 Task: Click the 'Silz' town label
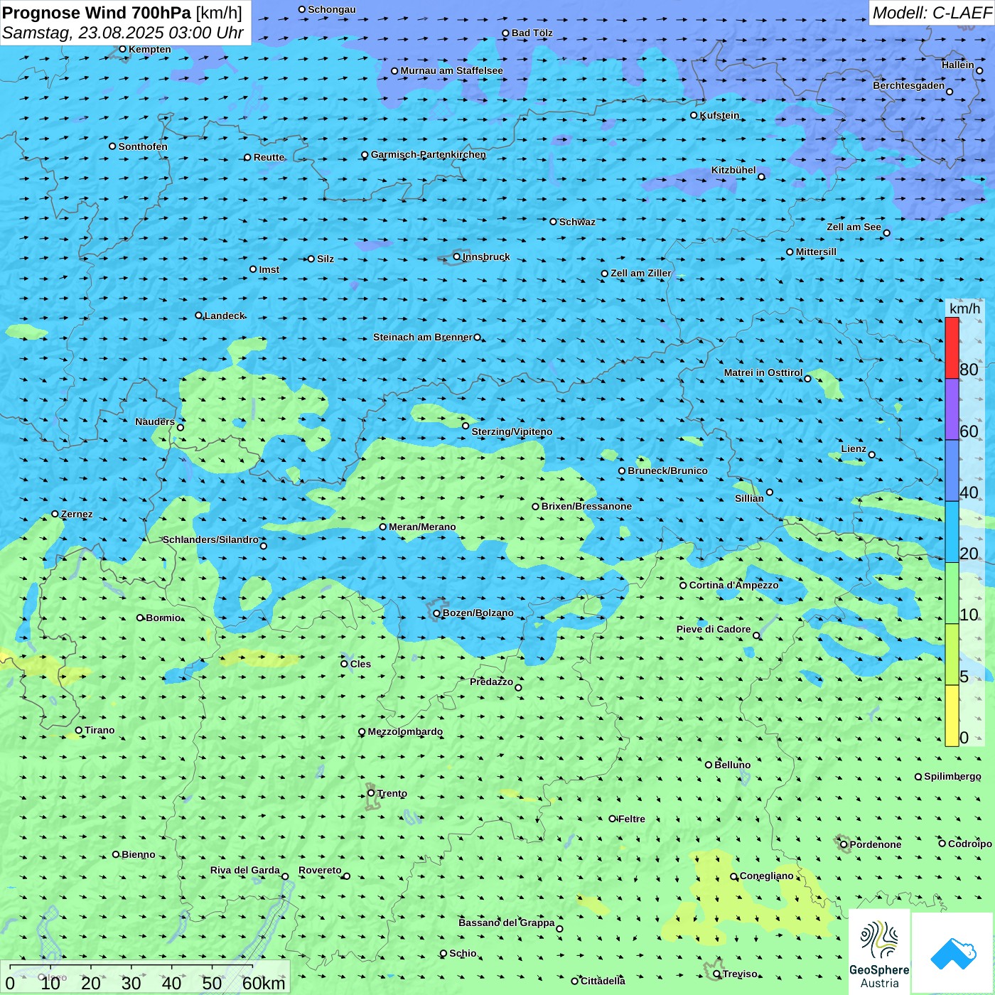[326, 259]
